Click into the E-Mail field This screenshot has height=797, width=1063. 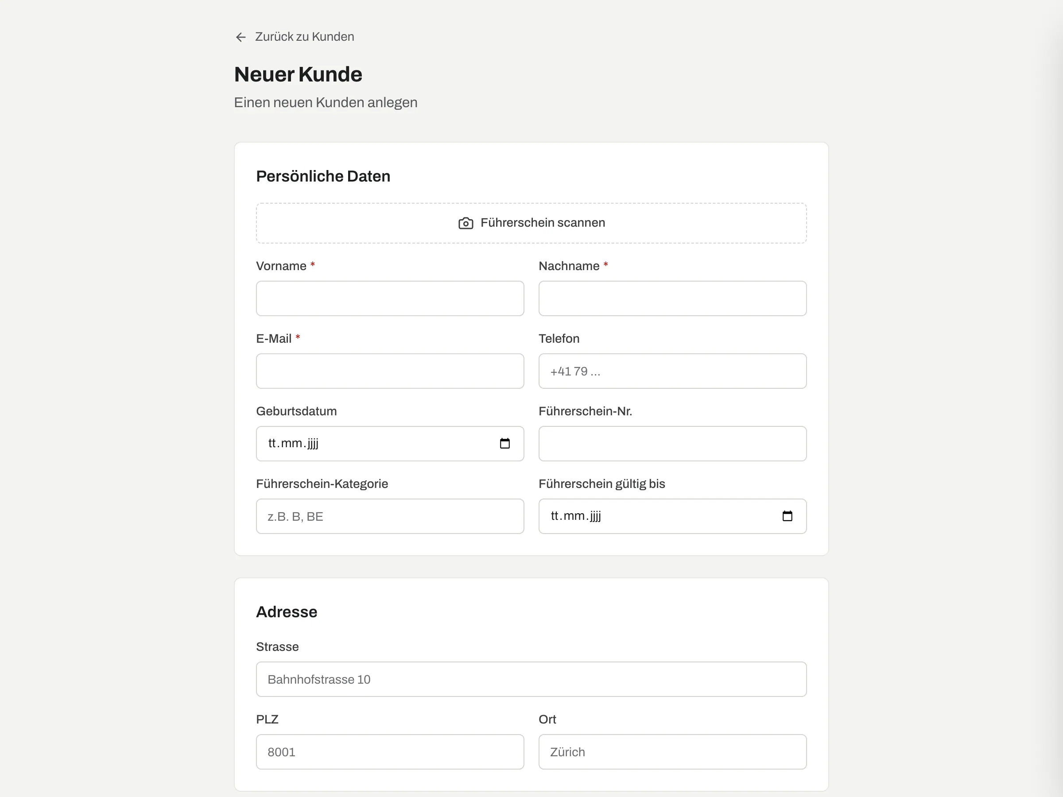click(x=390, y=371)
